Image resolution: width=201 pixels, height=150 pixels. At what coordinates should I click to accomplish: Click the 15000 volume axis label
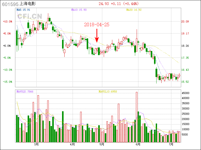(x=185, y=124)
